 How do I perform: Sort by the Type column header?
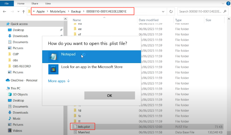coord(178,20)
